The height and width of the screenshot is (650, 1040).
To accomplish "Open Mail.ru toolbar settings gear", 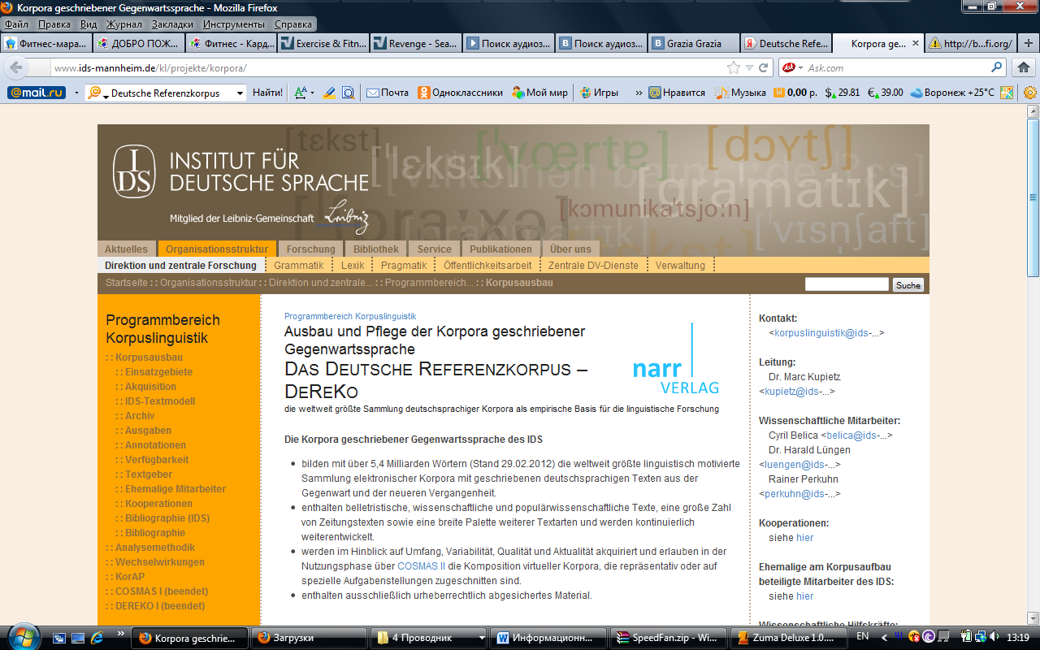I will [x=1030, y=93].
